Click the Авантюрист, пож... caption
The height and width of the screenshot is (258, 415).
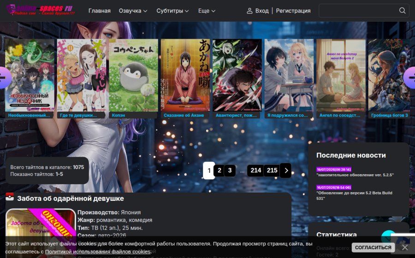click(236, 115)
